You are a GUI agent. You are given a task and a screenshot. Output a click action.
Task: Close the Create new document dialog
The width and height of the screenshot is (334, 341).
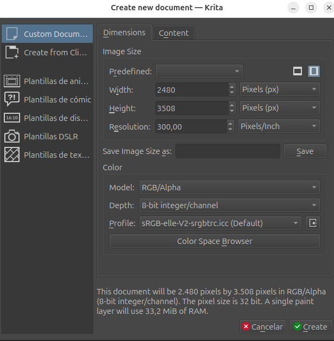pyautogui.click(x=329, y=8)
